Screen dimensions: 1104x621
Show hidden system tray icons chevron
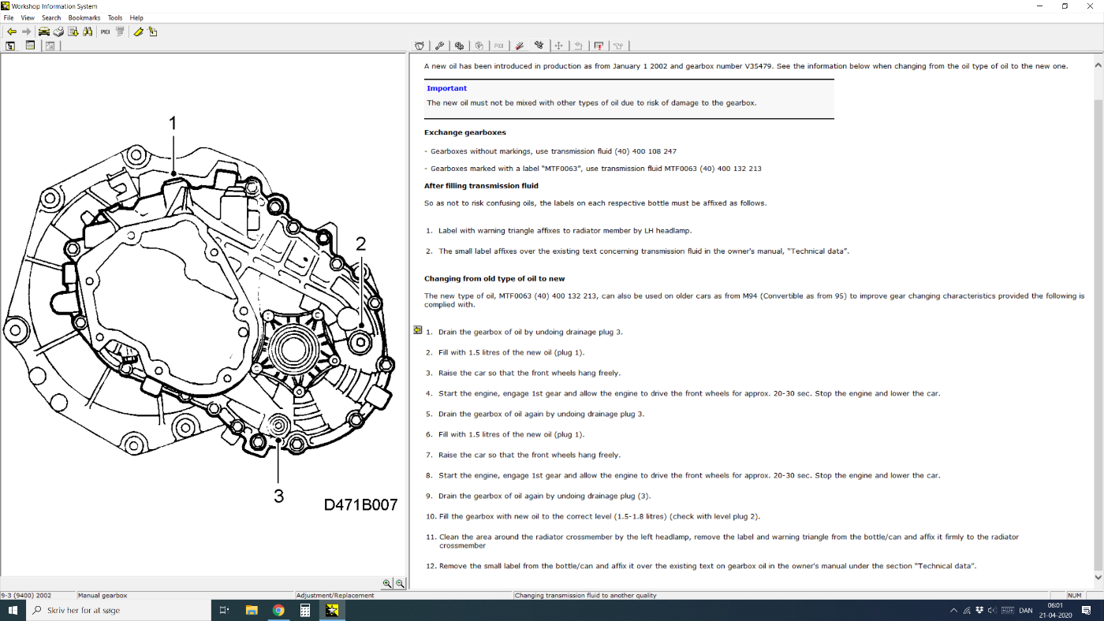[953, 610]
